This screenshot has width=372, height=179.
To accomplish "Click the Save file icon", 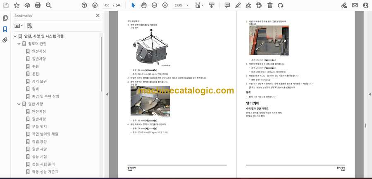I will tap(6, 5).
